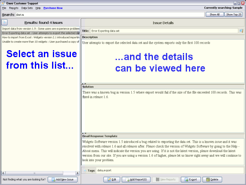Click the Edit button
Viewport: 246px width, 185px height.
(112, 180)
